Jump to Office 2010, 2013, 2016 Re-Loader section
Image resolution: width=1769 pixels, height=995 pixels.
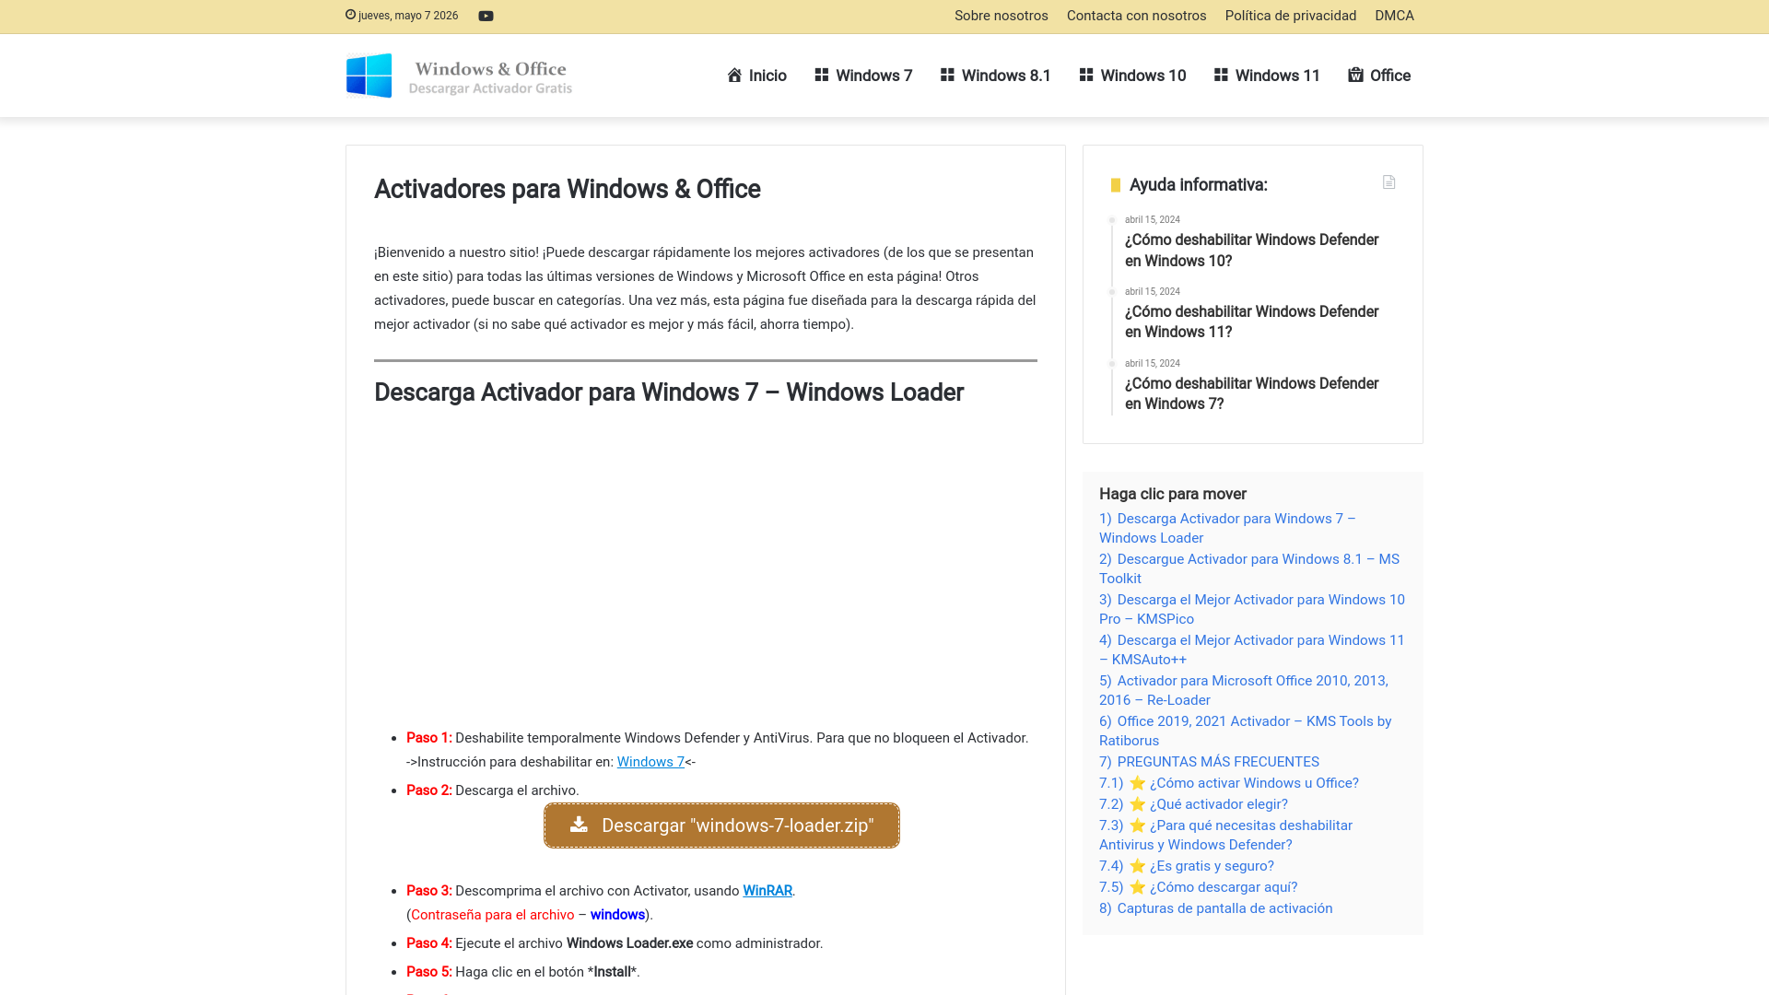(1244, 690)
